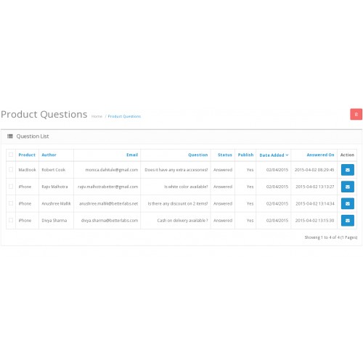Tick checkbox for Anushree Mallik's row
The height and width of the screenshot is (363, 363).
pos(11,203)
